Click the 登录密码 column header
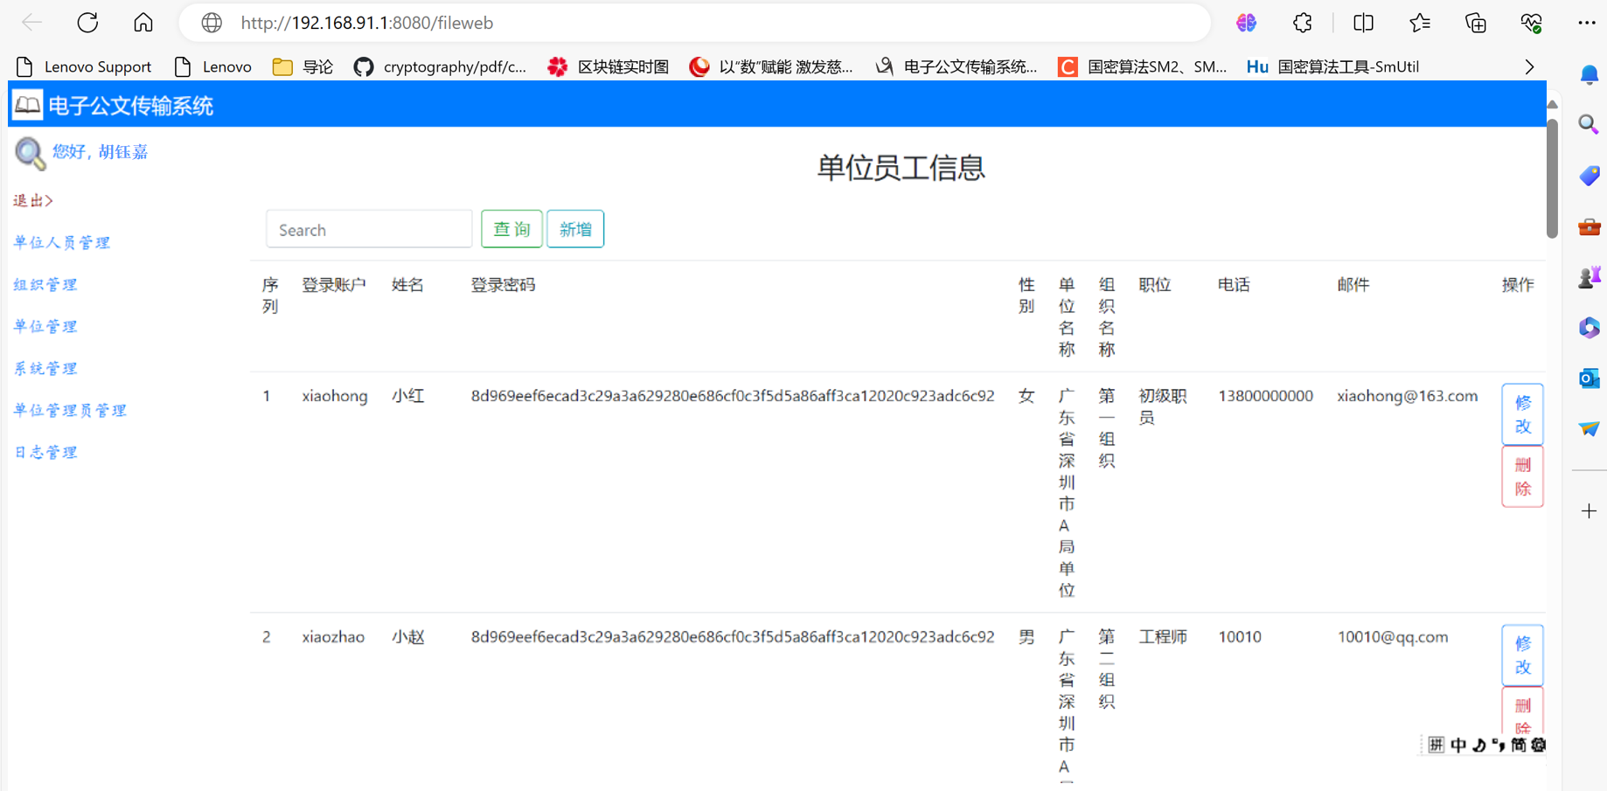The height and width of the screenshot is (791, 1607). pos(503,285)
